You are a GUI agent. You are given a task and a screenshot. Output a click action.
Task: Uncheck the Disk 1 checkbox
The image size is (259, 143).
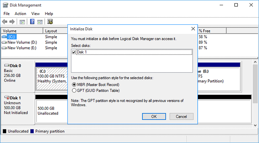click(x=74, y=52)
